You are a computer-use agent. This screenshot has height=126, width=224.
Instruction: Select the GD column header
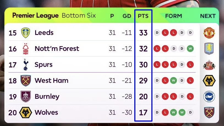click(127, 16)
